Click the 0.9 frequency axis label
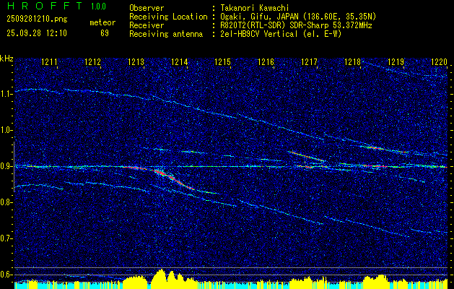 coord(6,166)
